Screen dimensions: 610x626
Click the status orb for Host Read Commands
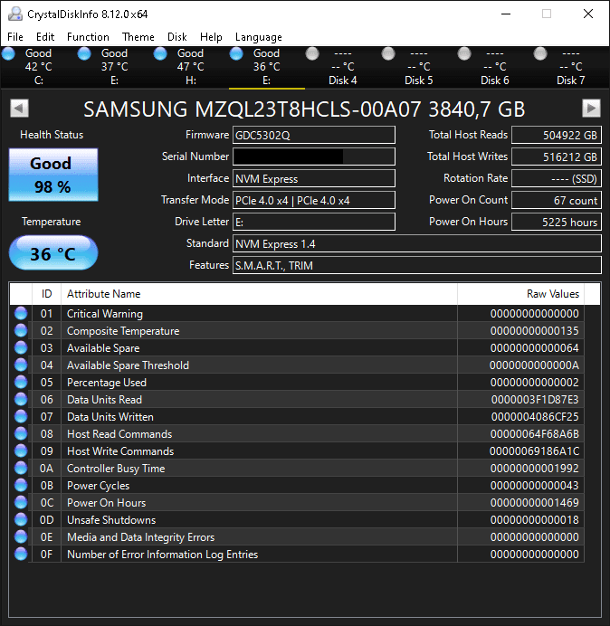[21, 433]
